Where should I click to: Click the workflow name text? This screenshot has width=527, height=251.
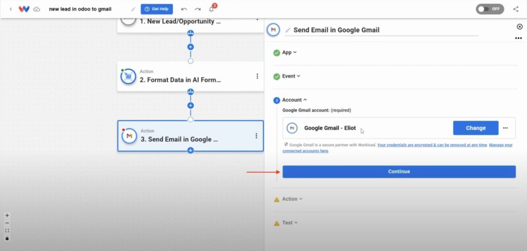[x=80, y=9]
